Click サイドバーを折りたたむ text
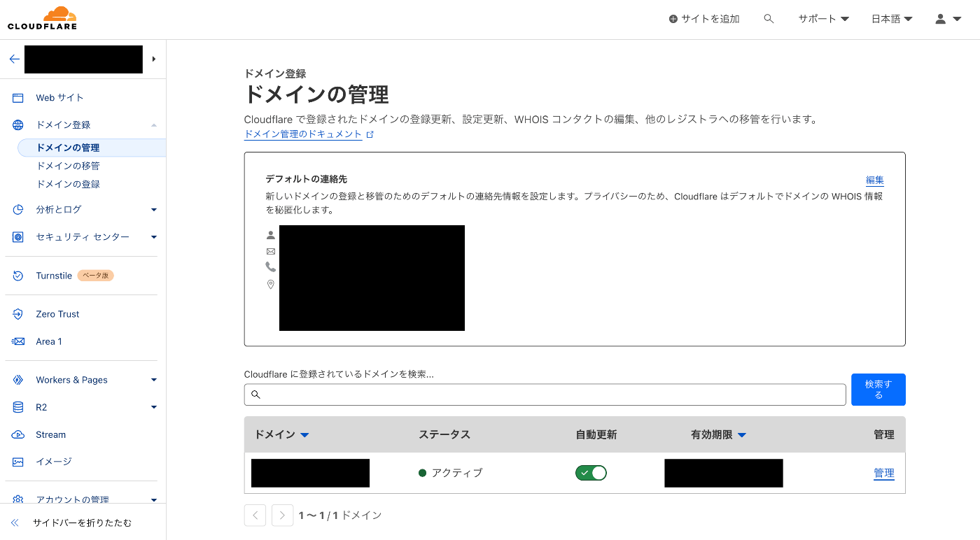Viewport: 980px width, 540px height. pos(82,523)
